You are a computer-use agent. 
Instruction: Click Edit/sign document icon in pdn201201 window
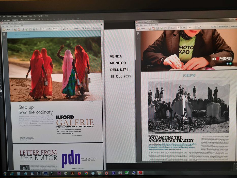click(23, 29)
